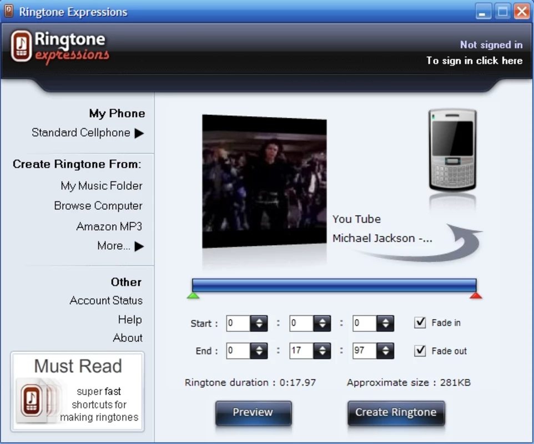Click the 'Other' section heading
Screen dimensions: 534x444
point(126,282)
